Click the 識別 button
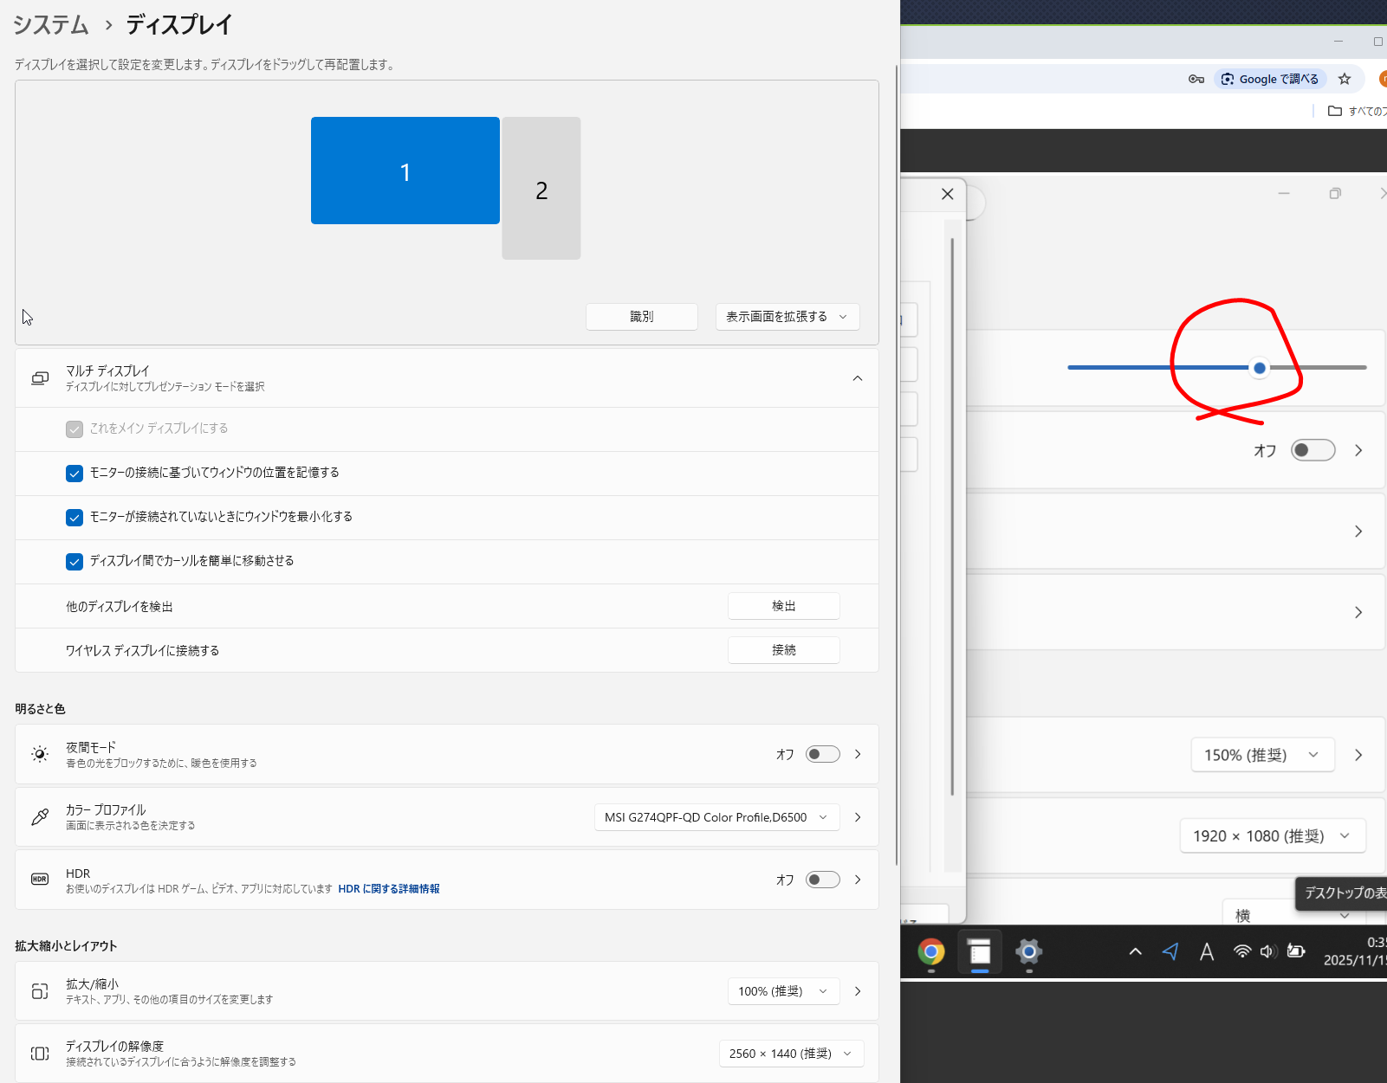The width and height of the screenshot is (1387, 1083). coord(641,317)
